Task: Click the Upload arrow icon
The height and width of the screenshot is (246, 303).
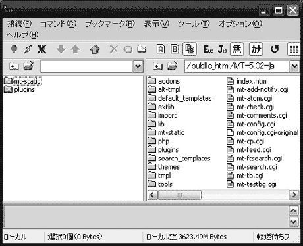Action: 75,49
